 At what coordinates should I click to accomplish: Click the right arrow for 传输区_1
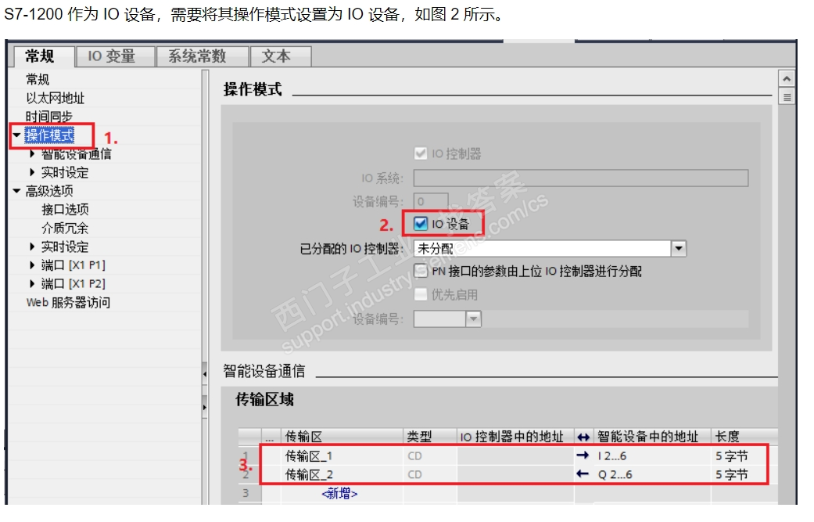(583, 455)
